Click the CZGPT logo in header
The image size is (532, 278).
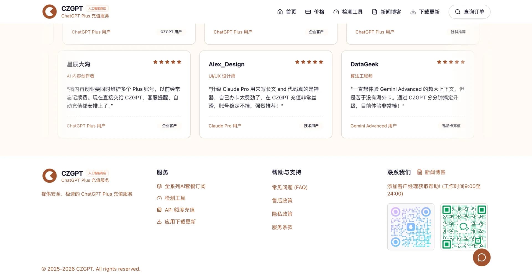point(50,12)
